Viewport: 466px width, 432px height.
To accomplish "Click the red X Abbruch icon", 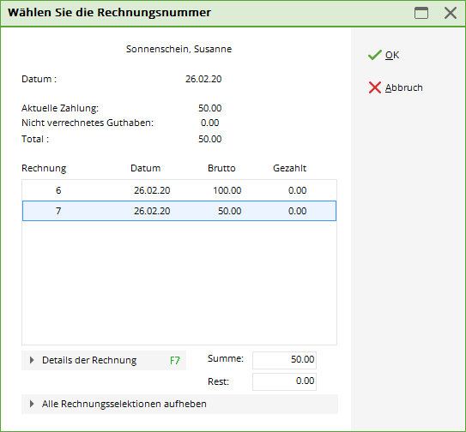I will pos(374,87).
